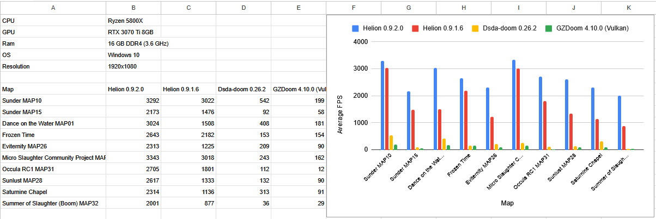This screenshot has width=656, height=219.
Task: Select the cell with value 199
Action: [x=299, y=100]
